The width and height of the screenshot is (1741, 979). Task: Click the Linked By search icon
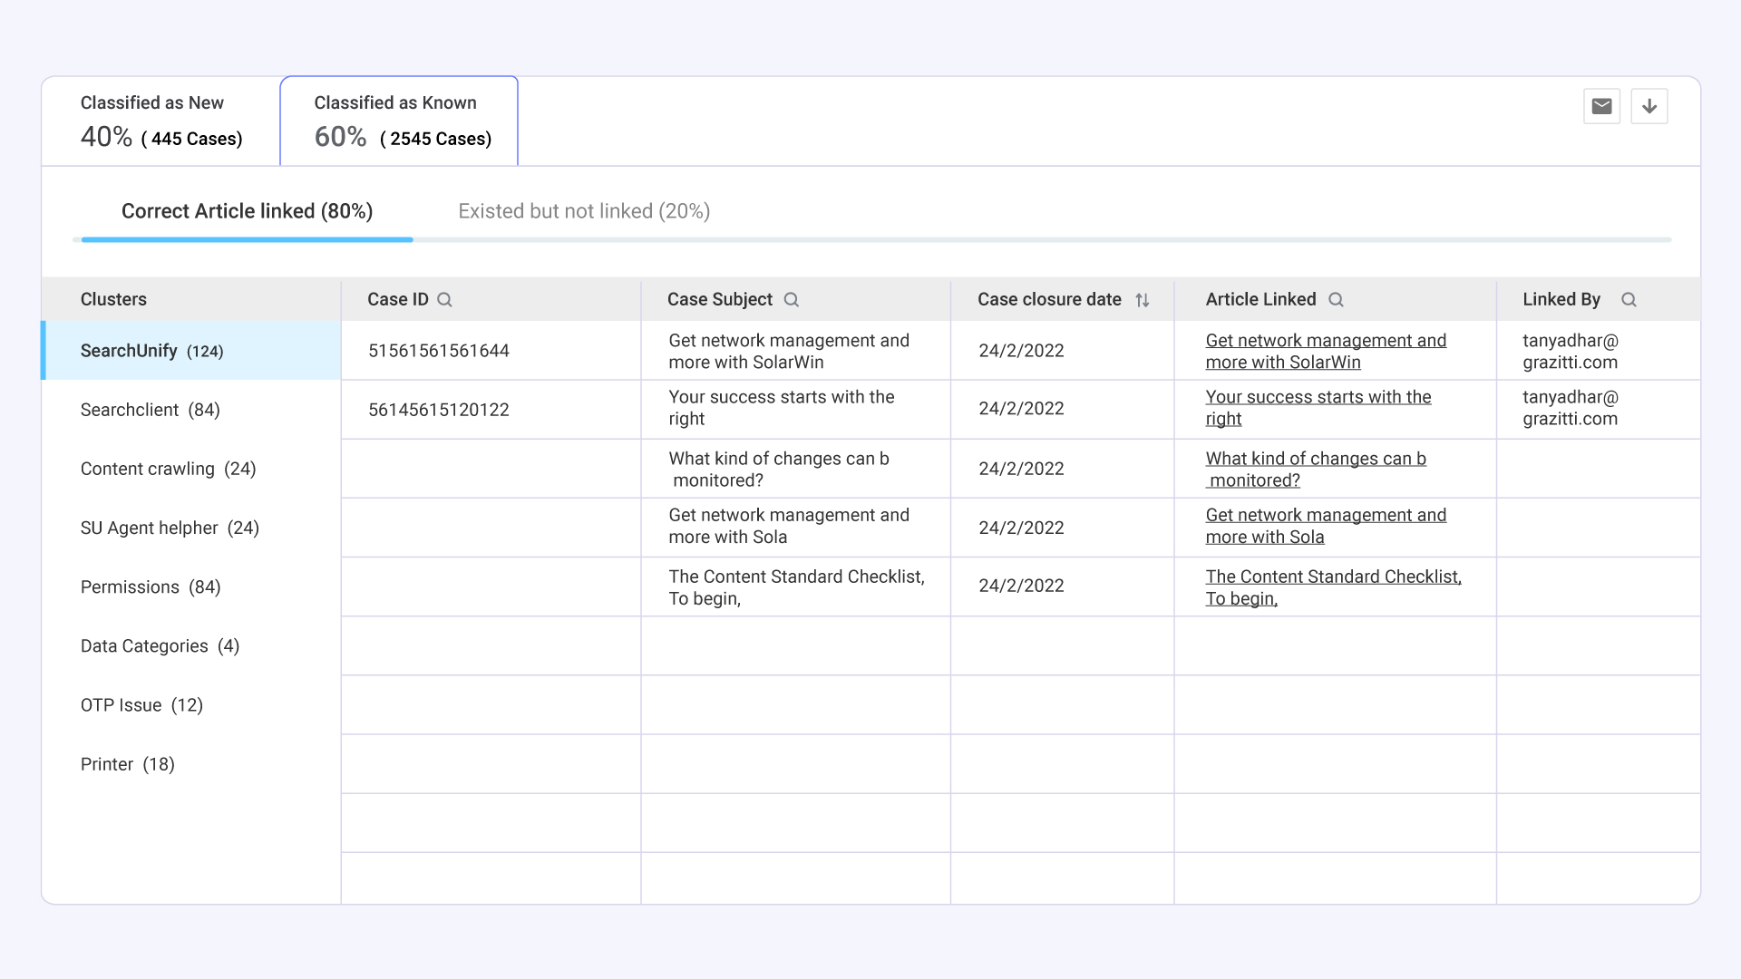pyautogui.click(x=1628, y=299)
